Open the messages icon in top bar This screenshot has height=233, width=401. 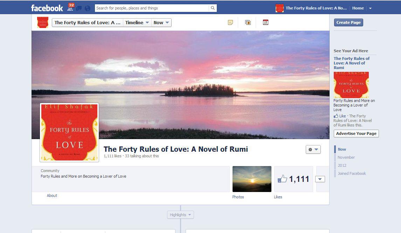click(x=79, y=8)
